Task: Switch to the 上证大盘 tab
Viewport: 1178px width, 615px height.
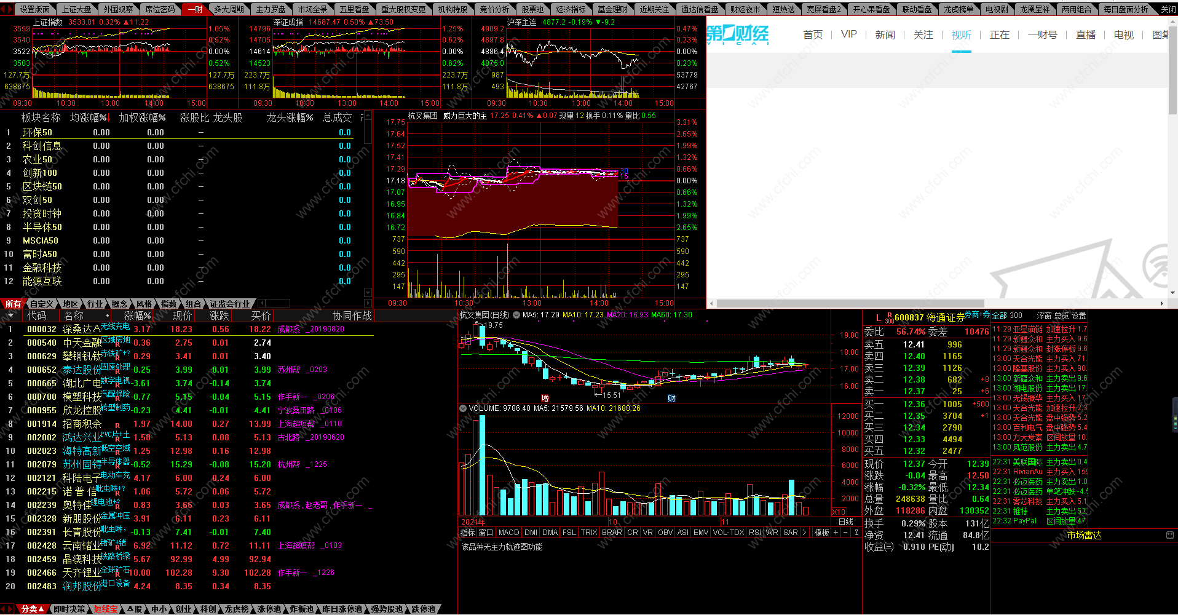Action: [x=76, y=9]
